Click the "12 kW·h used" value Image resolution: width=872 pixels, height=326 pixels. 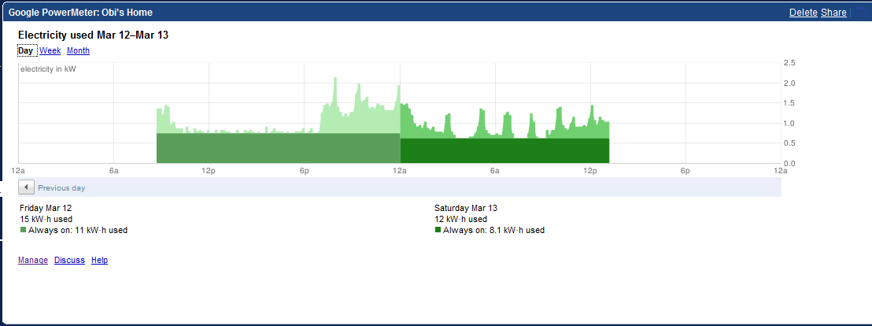pyautogui.click(x=461, y=219)
